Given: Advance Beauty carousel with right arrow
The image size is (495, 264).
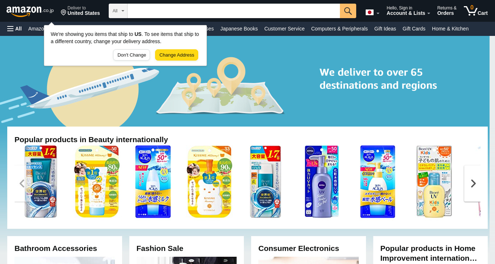Looking at the screenshot, I should pos(473,183).
